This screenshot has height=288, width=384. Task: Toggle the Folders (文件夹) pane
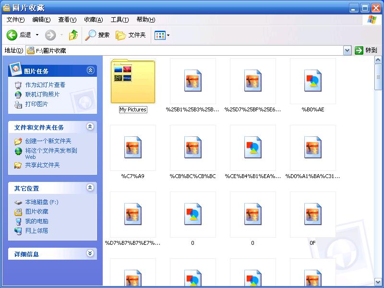[131, 35]
